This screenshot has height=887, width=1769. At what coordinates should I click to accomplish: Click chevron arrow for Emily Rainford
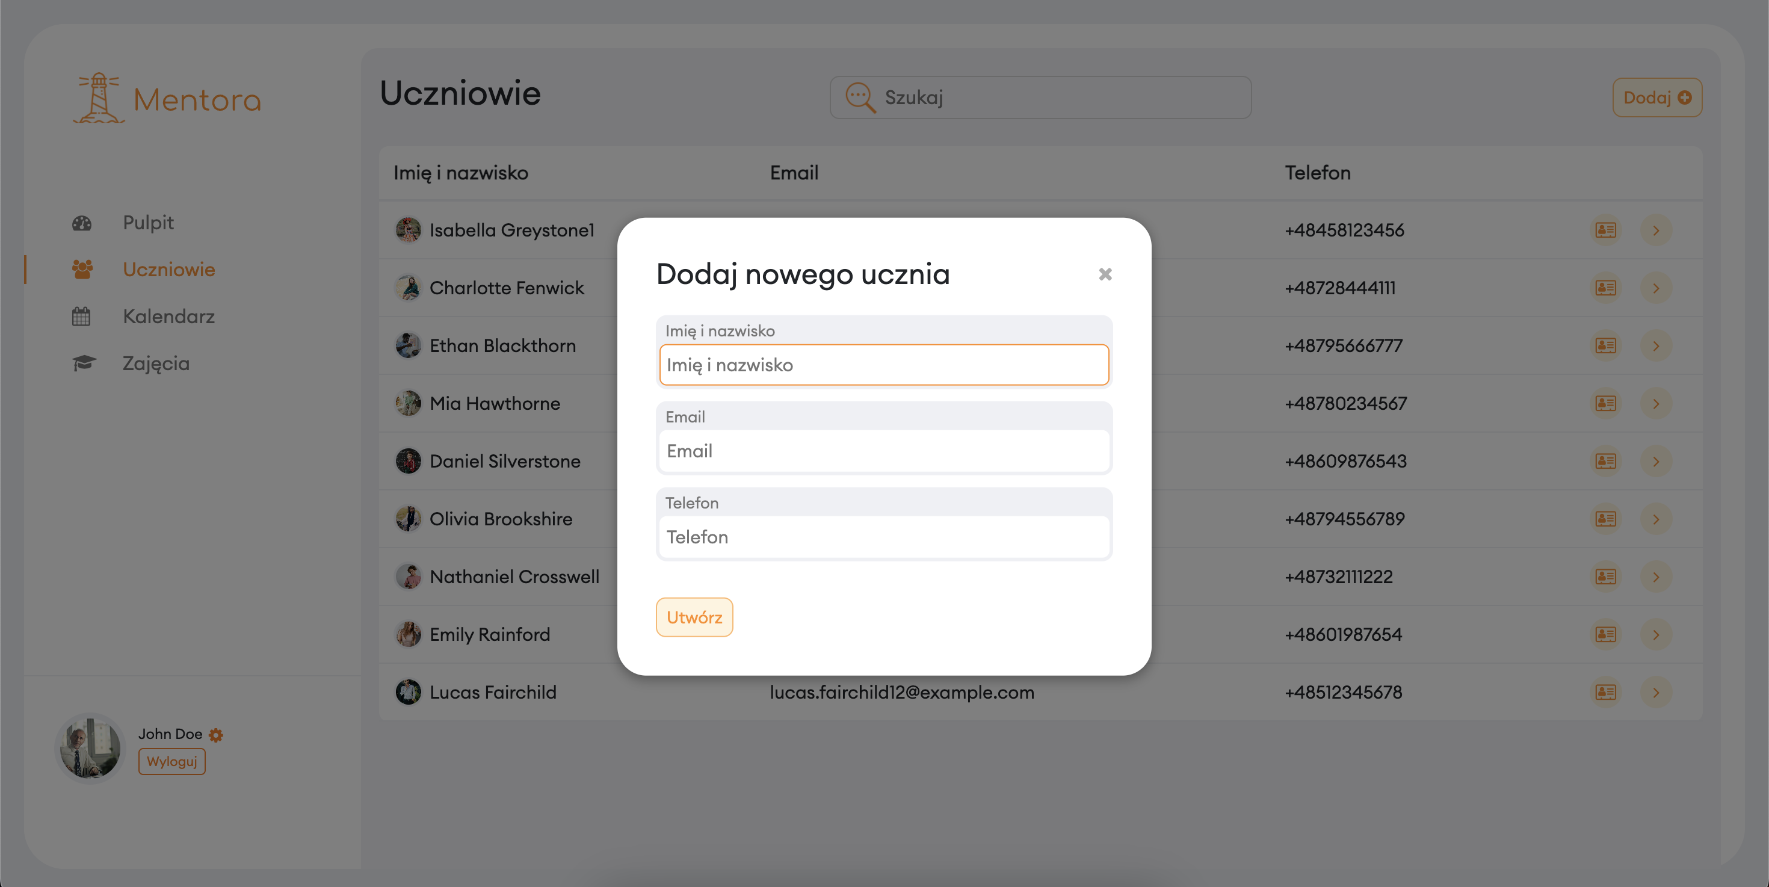tap(1656, 634)
